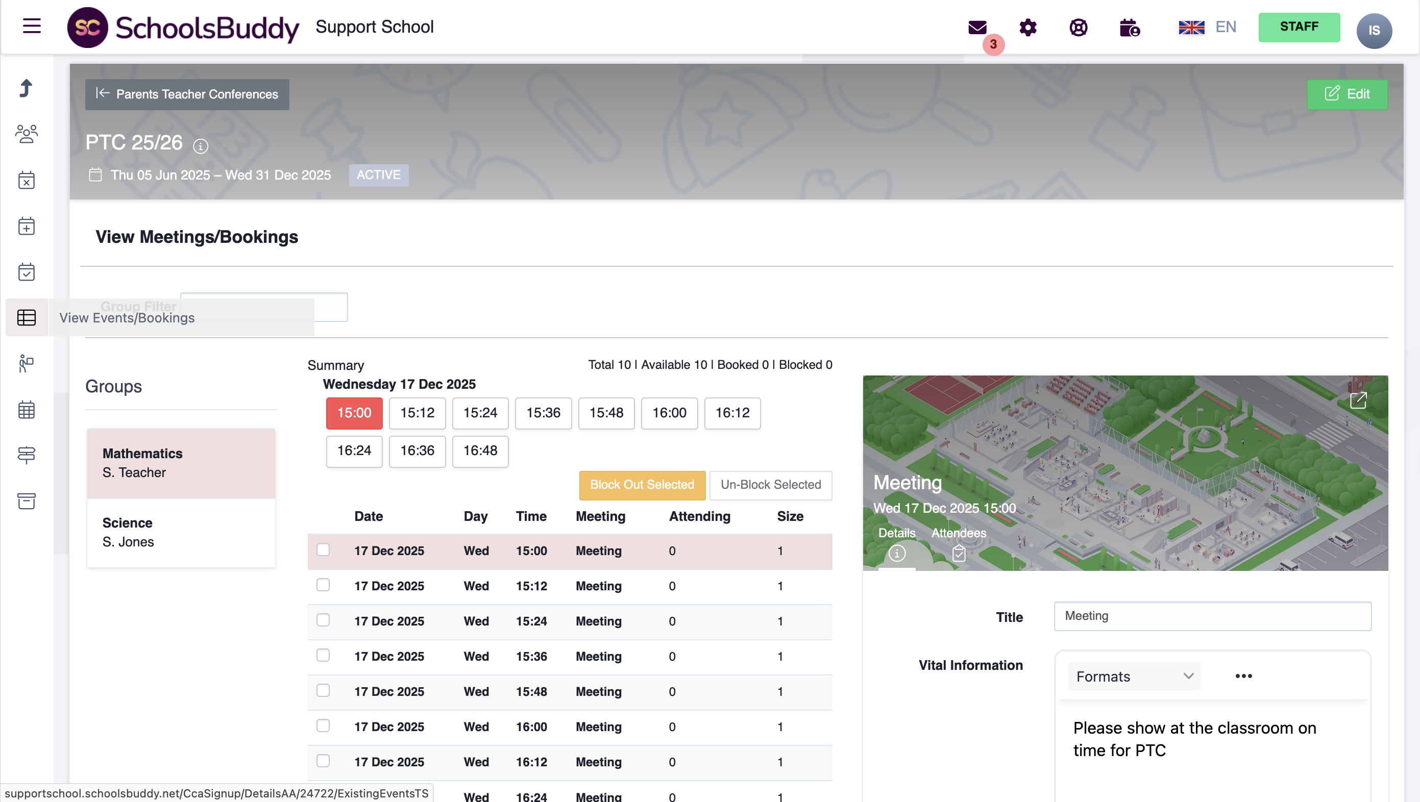The height and width of the screenshot is (802, 1420).
Task: Select the Science S. Jones group
Action: [181, 532]
